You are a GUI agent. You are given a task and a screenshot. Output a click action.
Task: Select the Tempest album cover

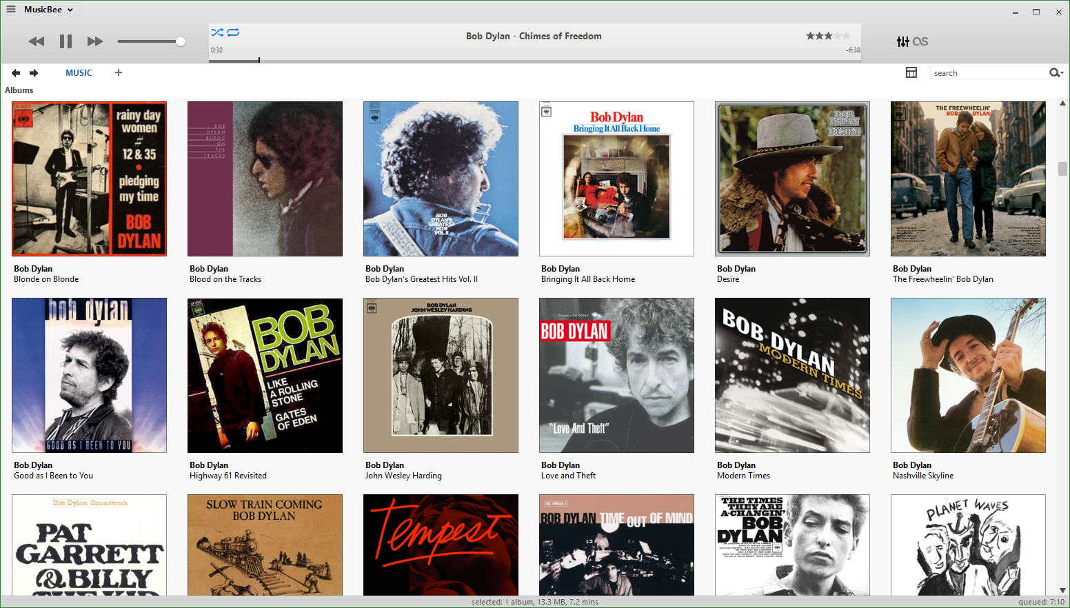click(x=441, y=545)
